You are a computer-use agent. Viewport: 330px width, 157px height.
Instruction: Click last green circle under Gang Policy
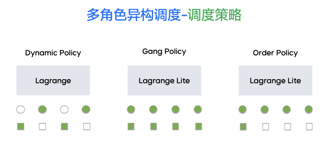click(198, 110)
